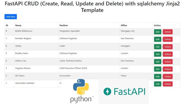This screenshot has height=104, width=185.
Task: Edit the cairocoders ednalan row
Action: pos(157,84)
